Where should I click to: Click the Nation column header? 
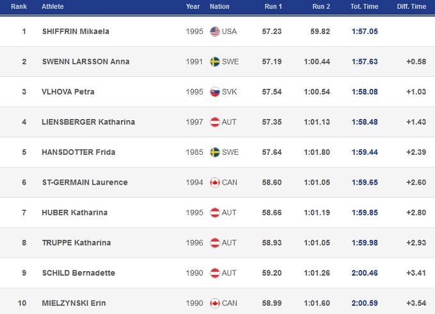click(x=219, y=6)
